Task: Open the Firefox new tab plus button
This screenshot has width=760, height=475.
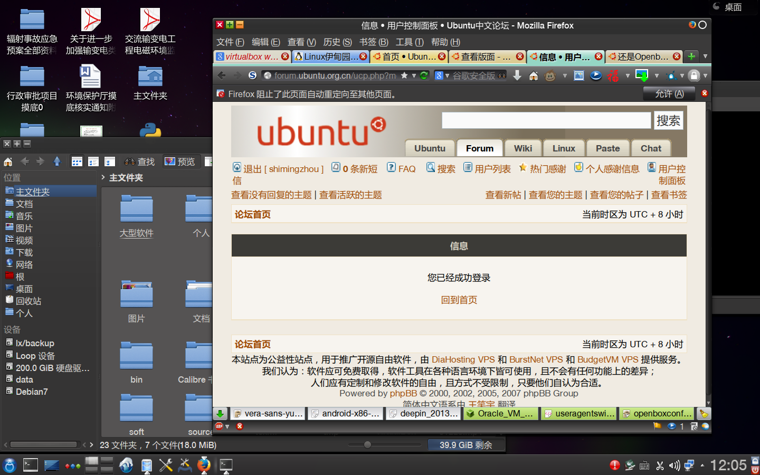Action: pos(691,56)
